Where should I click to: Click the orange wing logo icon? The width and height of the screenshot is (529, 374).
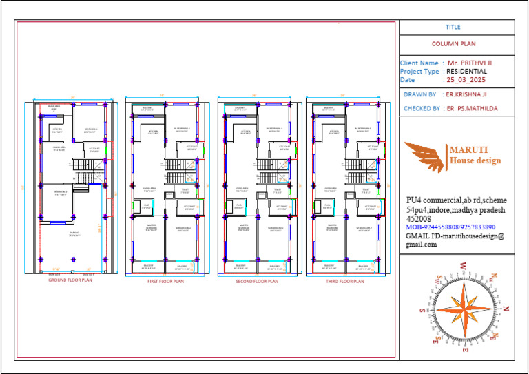tap(424, 157)
